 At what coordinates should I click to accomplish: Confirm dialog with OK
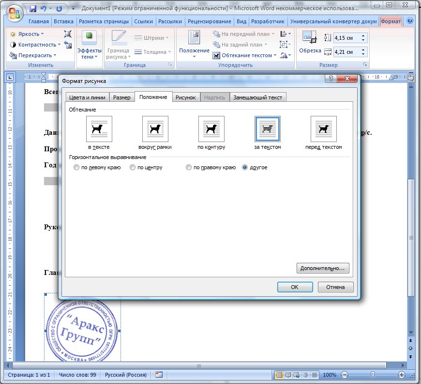(x=295, y=287)
